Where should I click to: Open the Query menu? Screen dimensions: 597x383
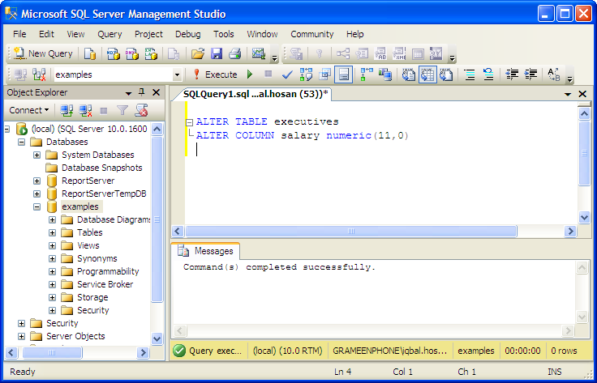110,34
